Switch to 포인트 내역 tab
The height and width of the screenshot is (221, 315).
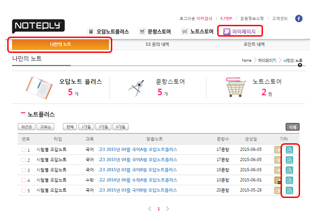[x=254, y=44]
